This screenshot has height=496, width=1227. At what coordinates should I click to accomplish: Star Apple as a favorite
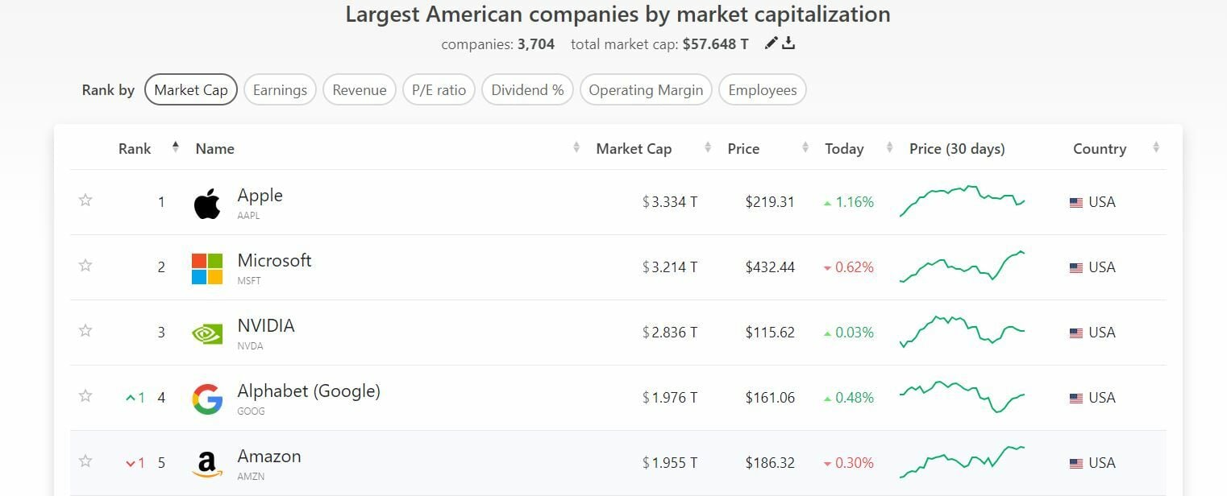(x=85, y=200)
